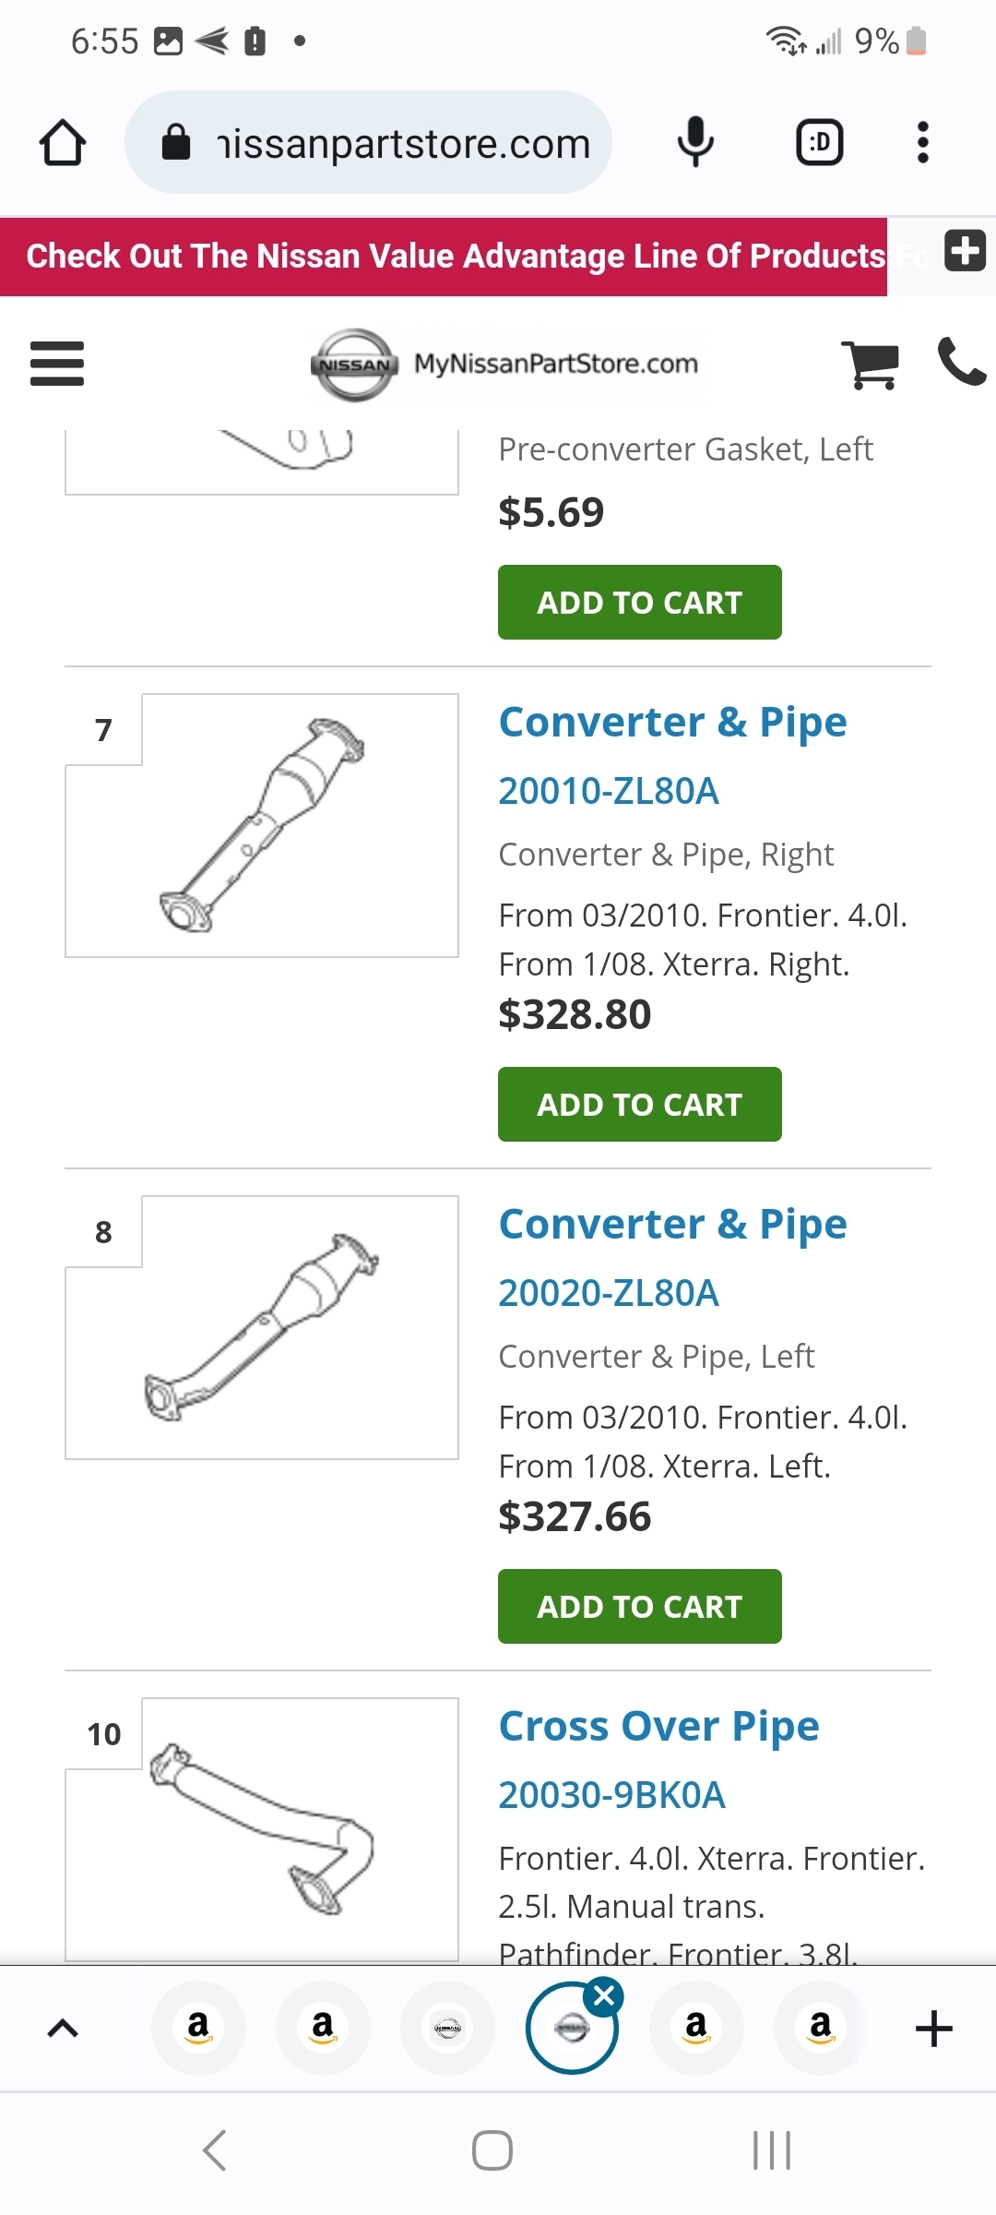The image size is (996, 2215).
Task: Close the active Nissan tab
Action: pos(605,1996)
